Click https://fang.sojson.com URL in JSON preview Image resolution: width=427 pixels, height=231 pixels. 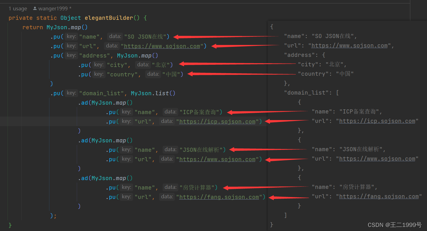click(379, 196)
